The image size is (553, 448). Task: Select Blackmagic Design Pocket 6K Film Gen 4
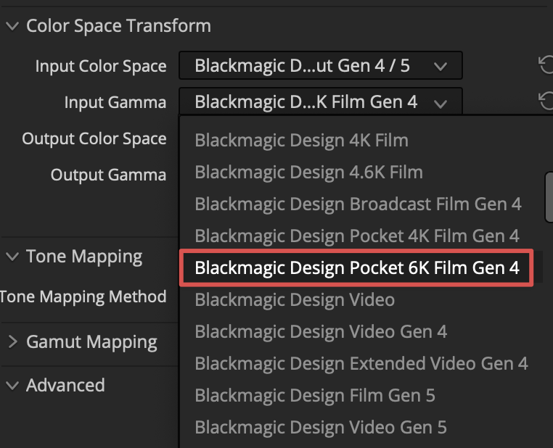[x=356, y=267]
